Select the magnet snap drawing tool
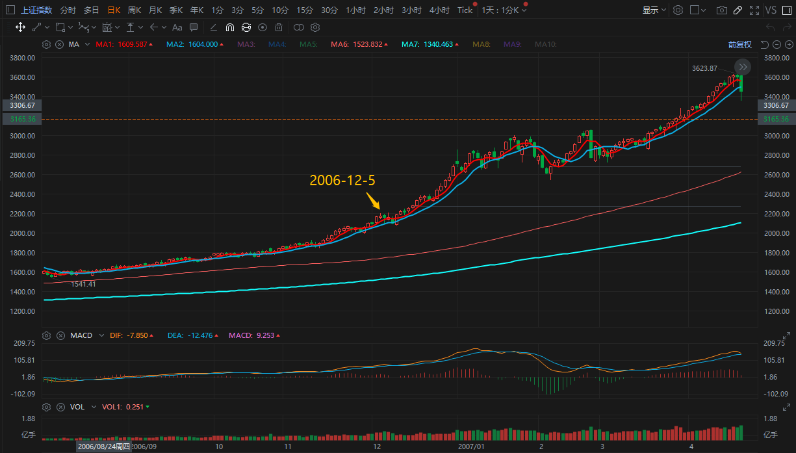796x453 pixels. click(x=229, y=27)
